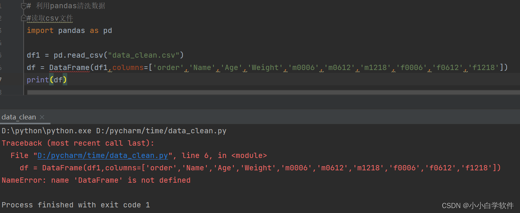Click 'NameError: name 'DataFrame' is not defined'
This screenshot has width=520, height=213.
pos(96,180)
